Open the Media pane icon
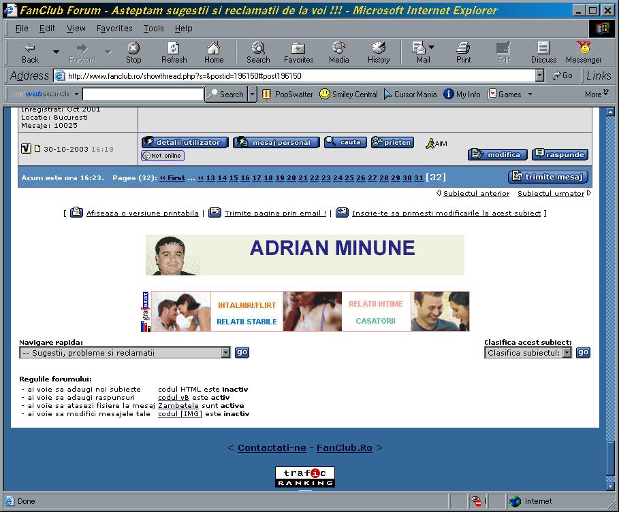The width and height of the screenshot is (619, 512). point(338,53)
